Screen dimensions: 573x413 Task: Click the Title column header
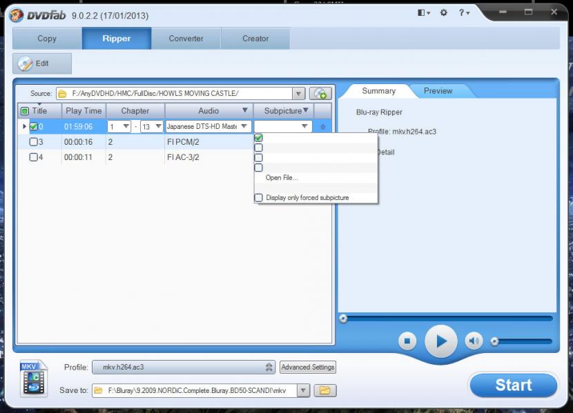[x=39, y=111]
